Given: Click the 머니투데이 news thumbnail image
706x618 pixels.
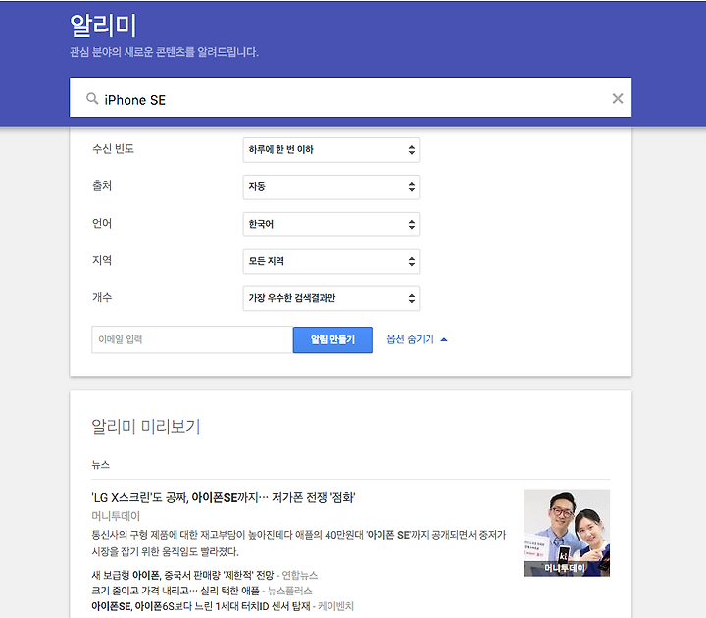Looking at the screenshot, I should point(567,534).
